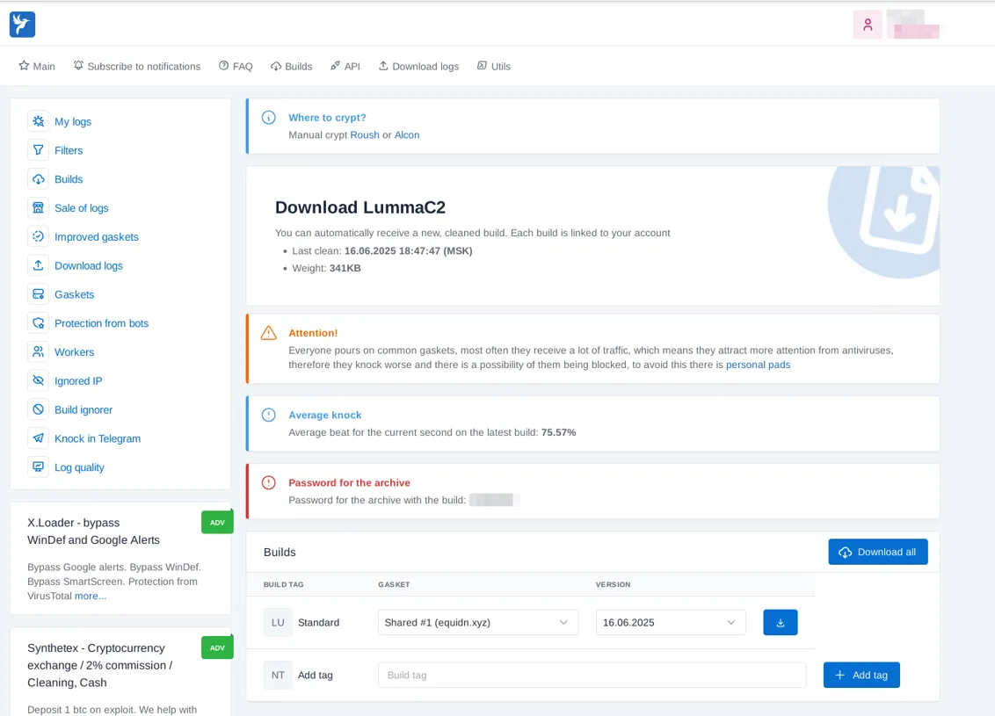This screenshot has width=995, height=716.
Task: Click the ban icon for Build ignorer
Action: tap(38, 409)
